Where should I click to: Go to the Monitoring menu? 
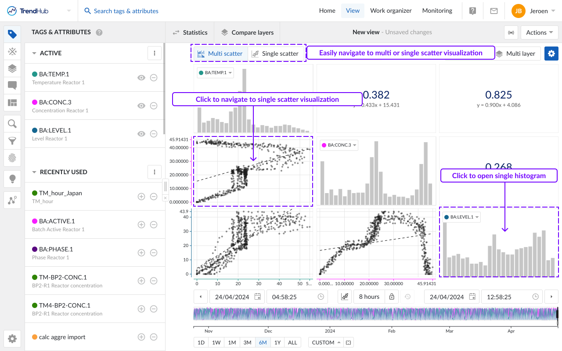tap(437, 11)
